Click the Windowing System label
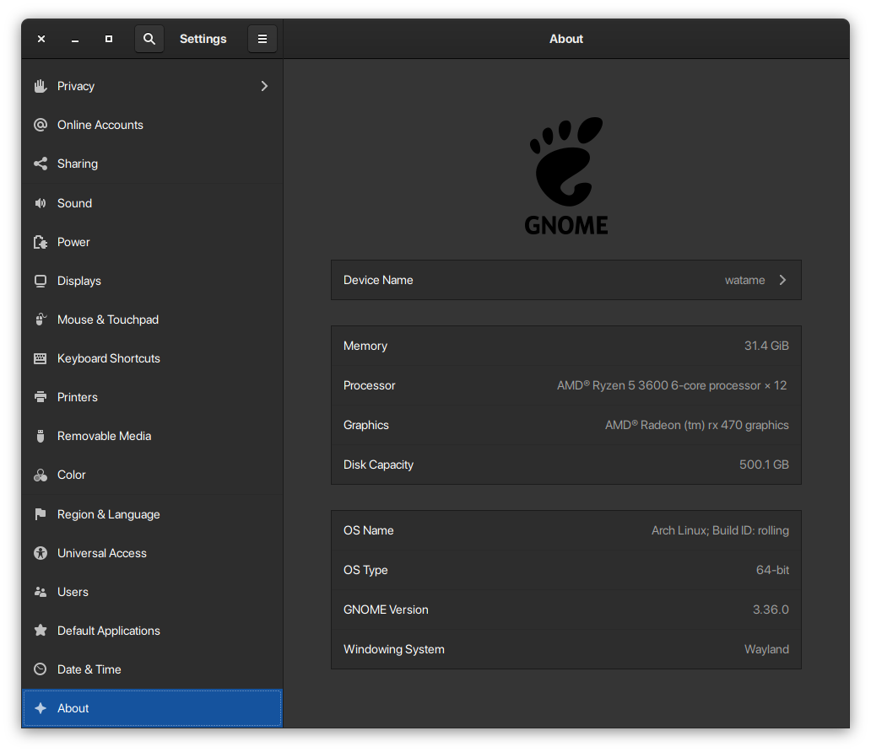Viewport: 871px width, 752px height. pyautogui.click(x=394, y=649)
